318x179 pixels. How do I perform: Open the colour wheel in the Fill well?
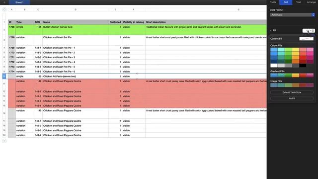313,31
